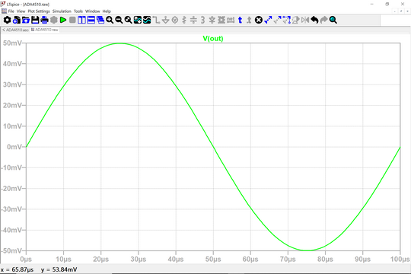Open the Simulation menu
This screenshot has height=274, width=411.
[62, 11]
